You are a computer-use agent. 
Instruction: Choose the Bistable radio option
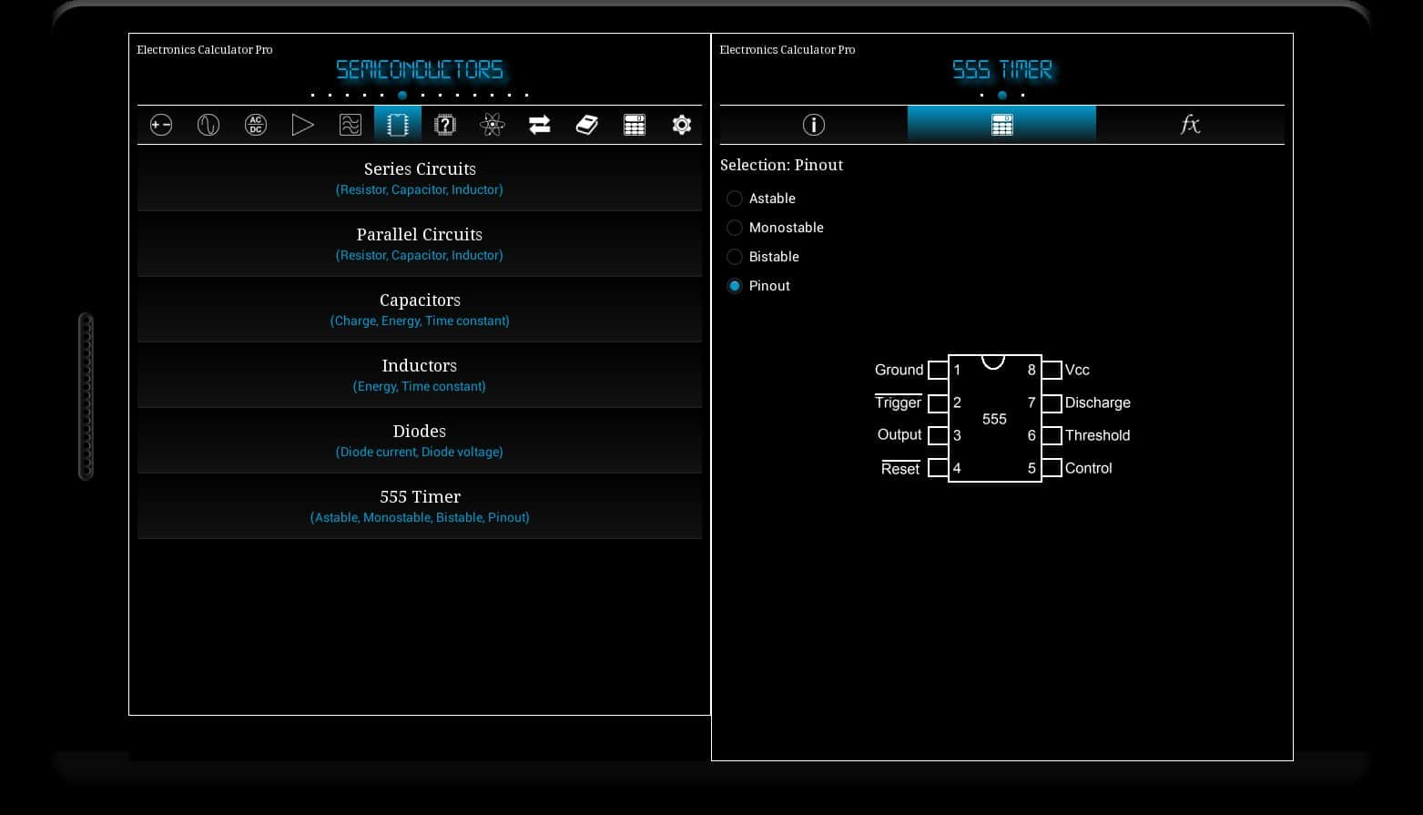click(735, 257)
